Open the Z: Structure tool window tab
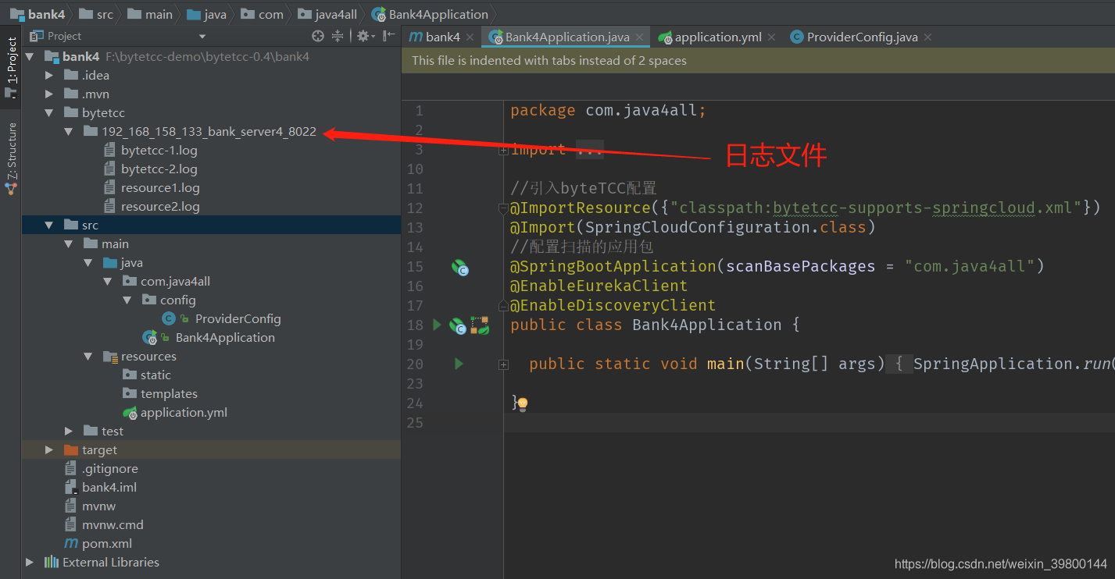 [x=11, y=158]
